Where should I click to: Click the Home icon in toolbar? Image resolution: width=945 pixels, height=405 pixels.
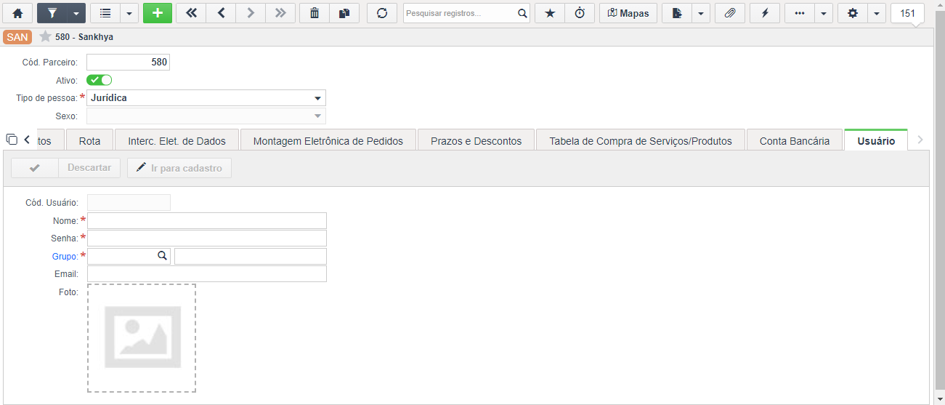click(18, 13)
